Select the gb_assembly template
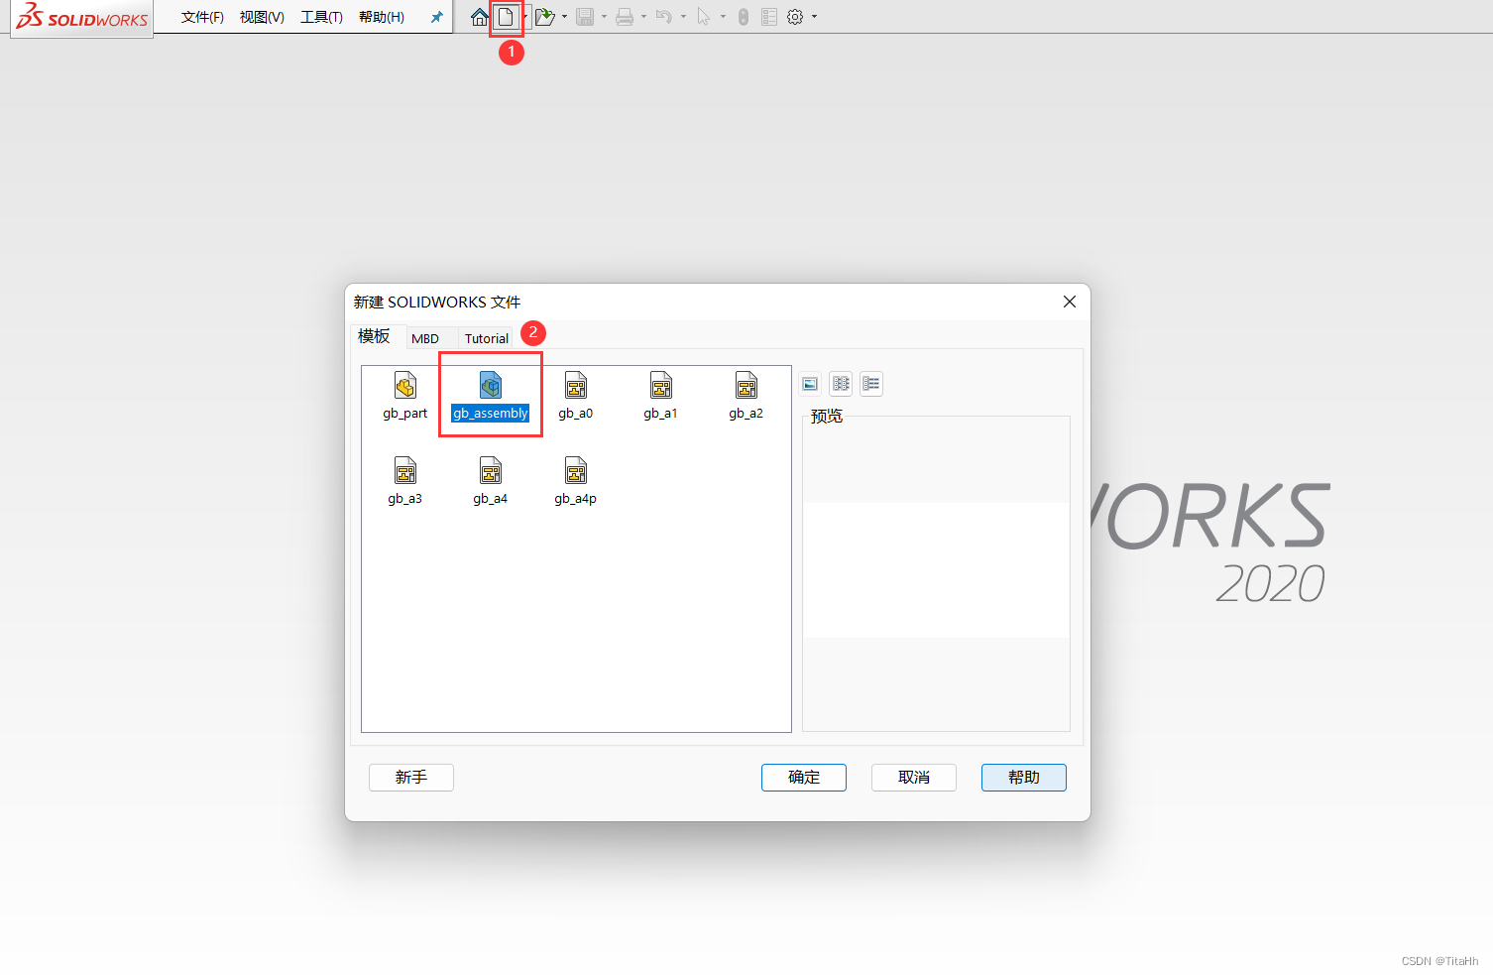Screen dimensions: 1493x975 491,396
